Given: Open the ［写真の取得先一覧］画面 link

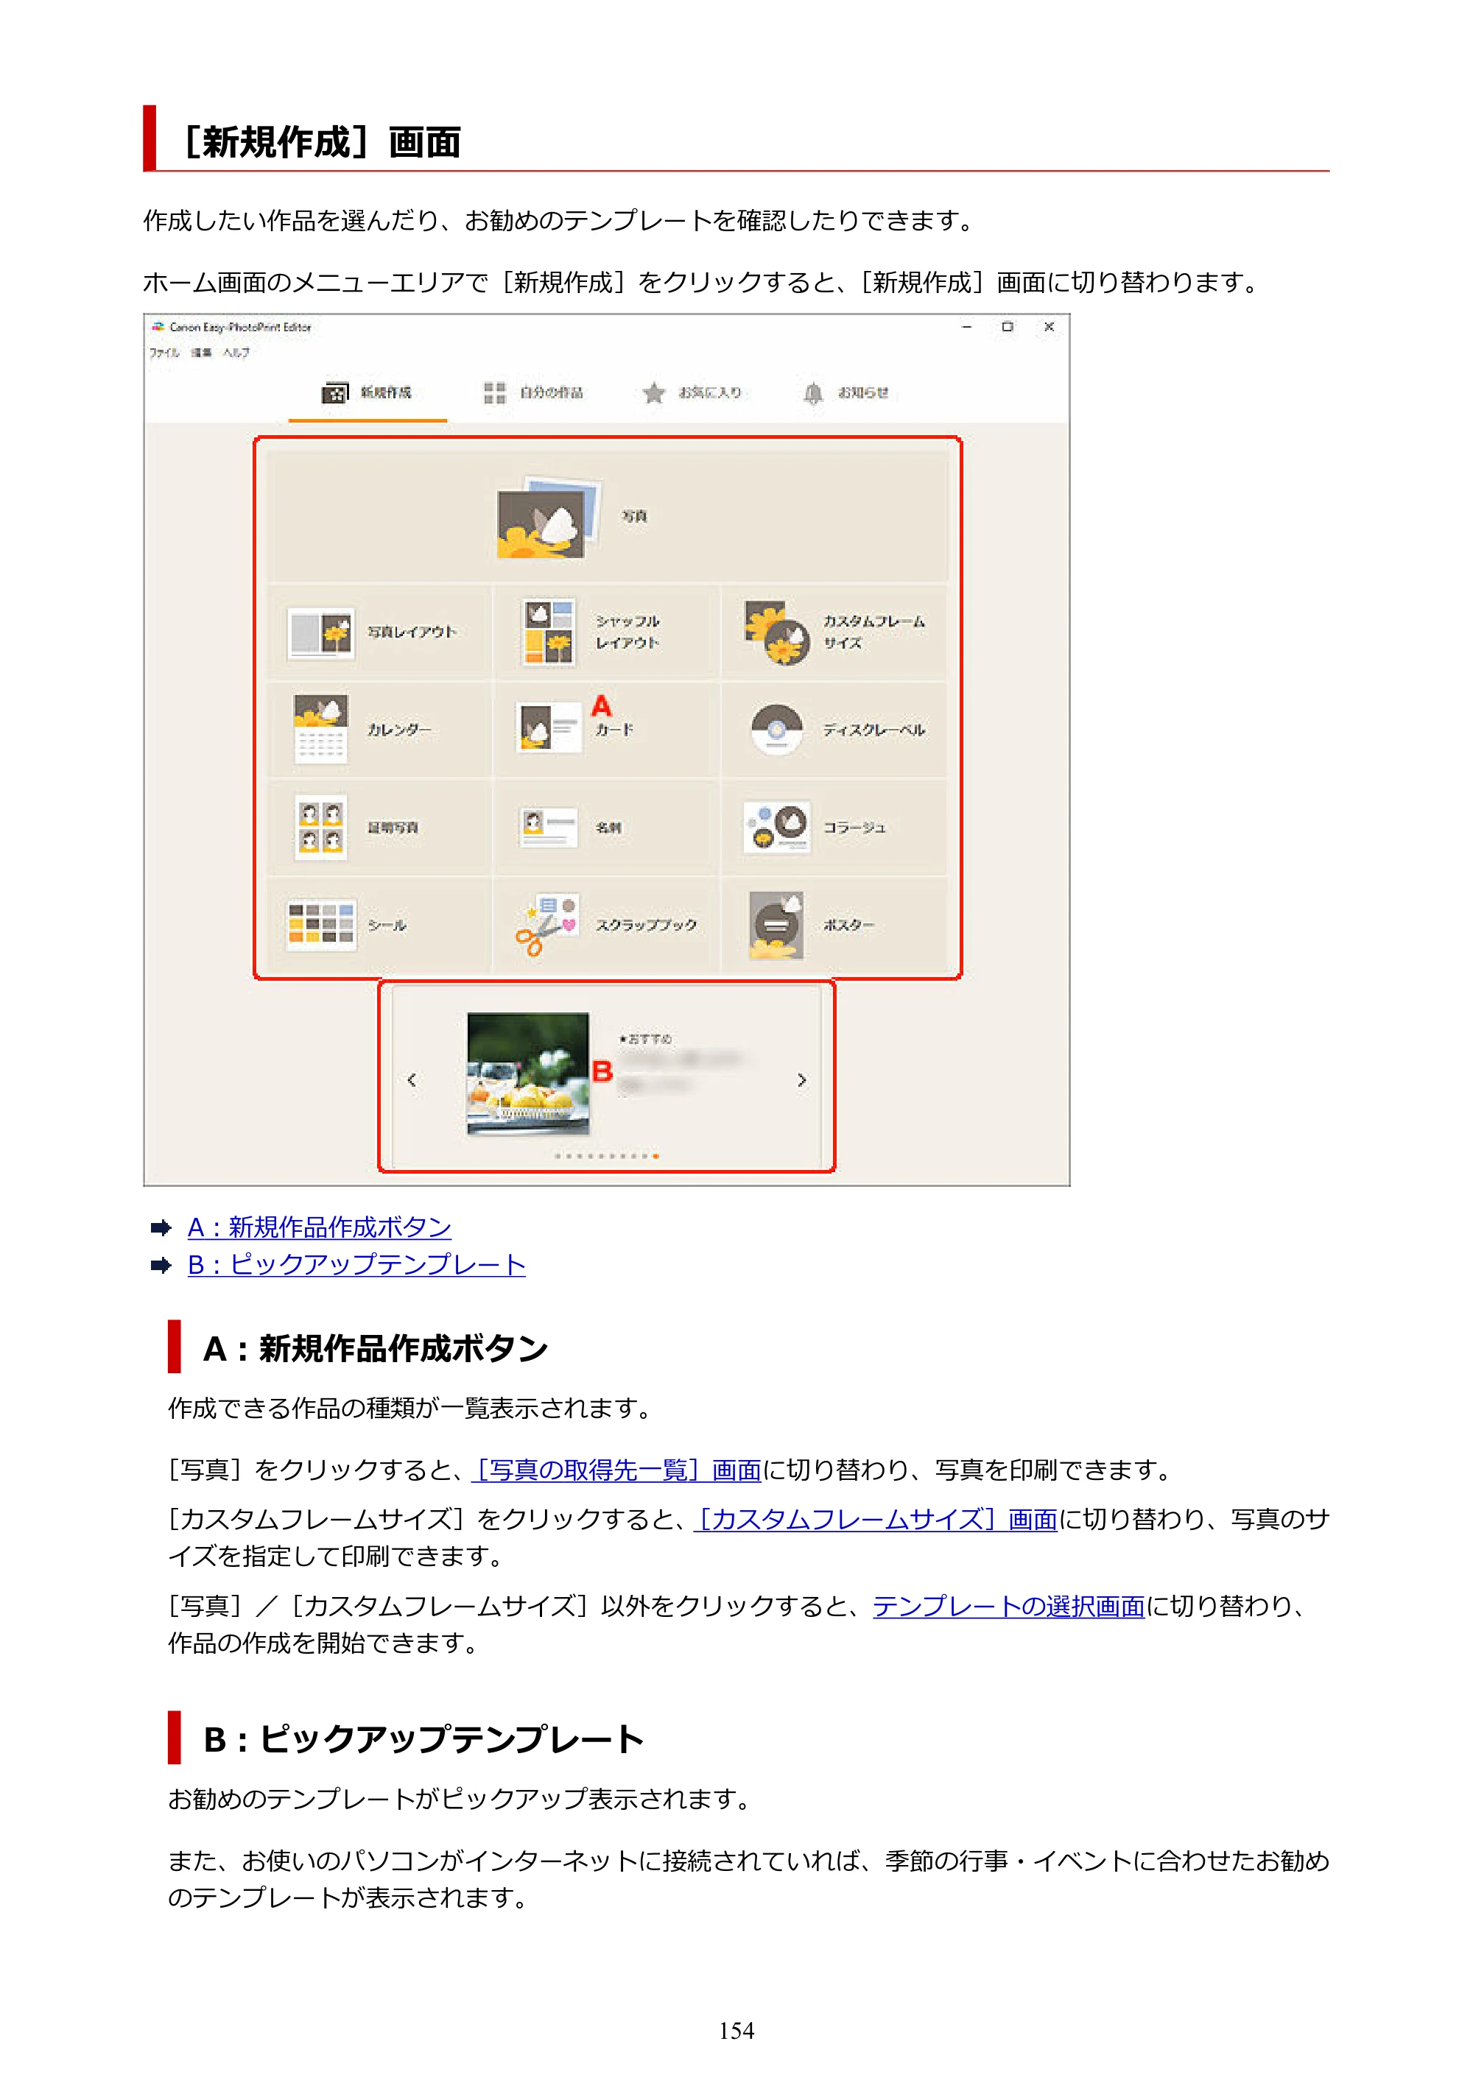Looking at the screenshot, I should click(617, 1470).
